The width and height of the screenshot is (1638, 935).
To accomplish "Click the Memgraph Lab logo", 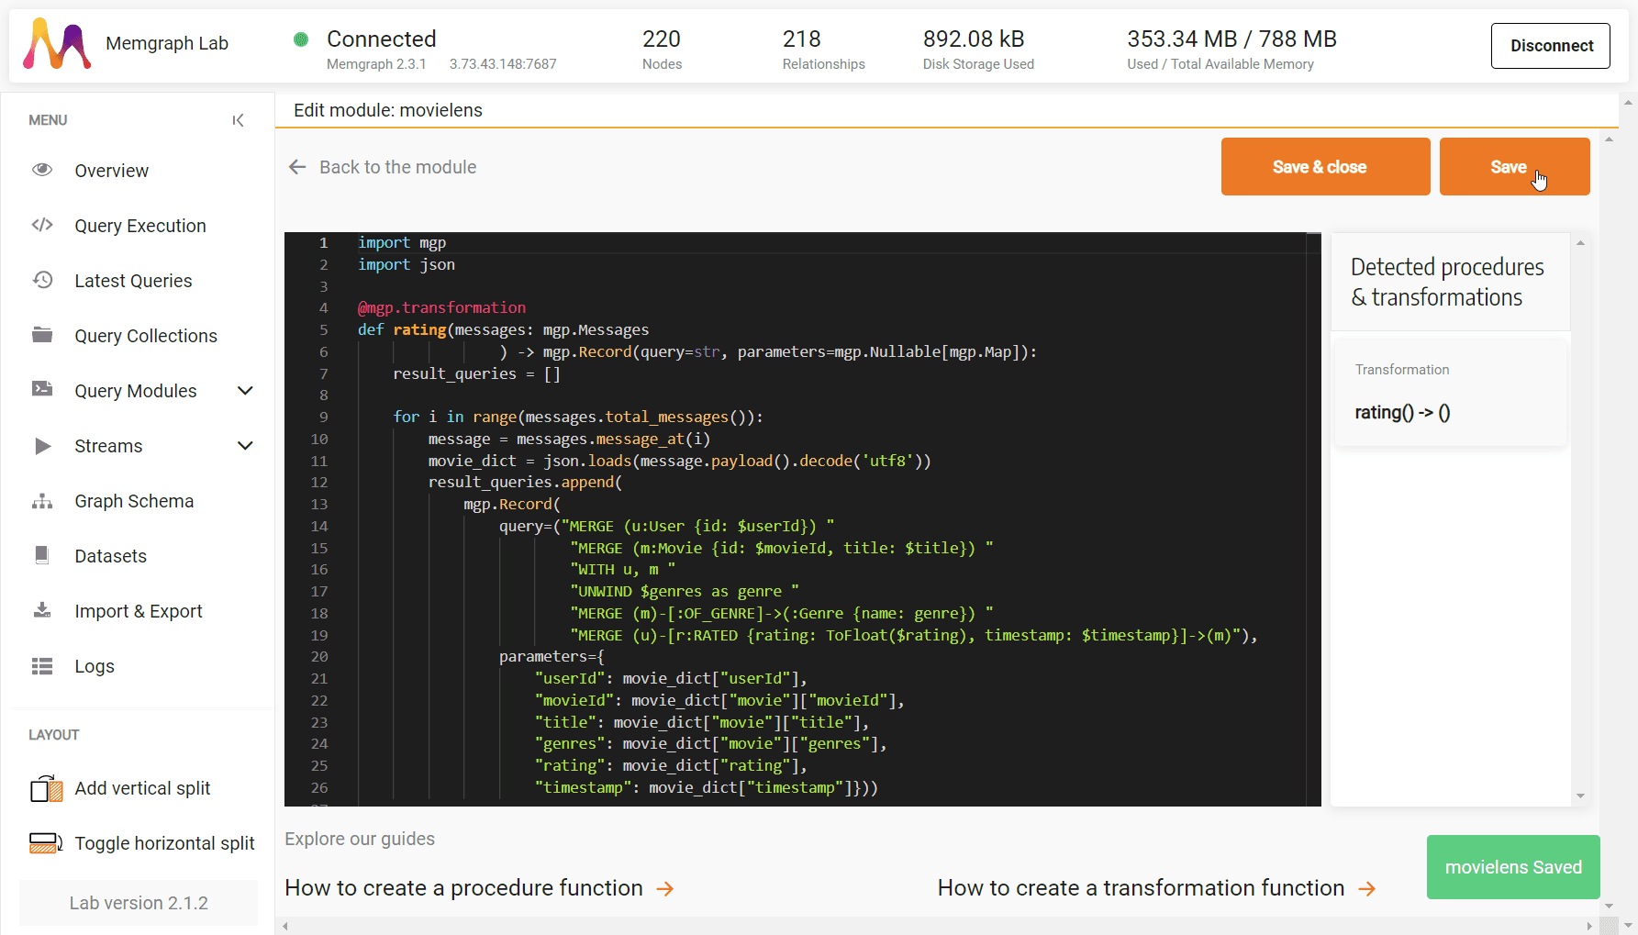I will tap(57, 43).
